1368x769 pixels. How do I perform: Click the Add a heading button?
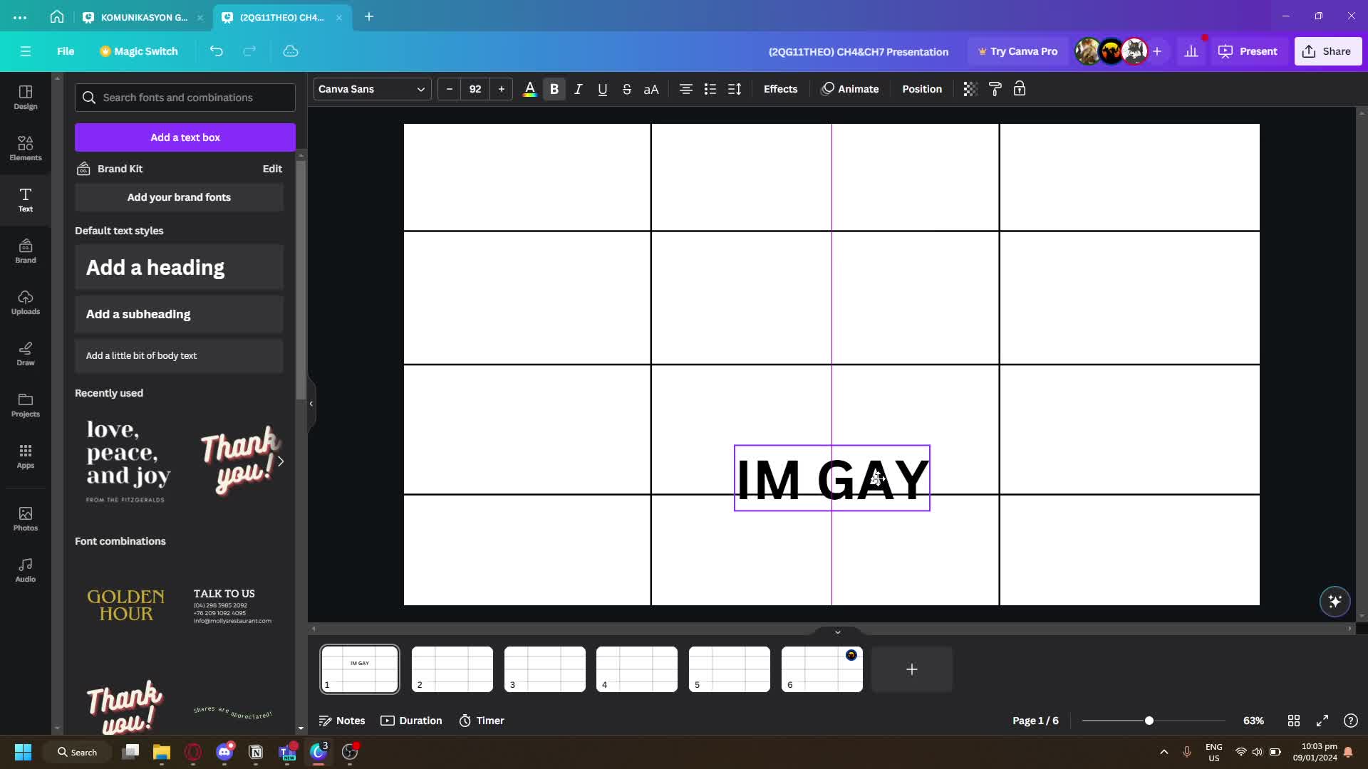coord(179,267)
